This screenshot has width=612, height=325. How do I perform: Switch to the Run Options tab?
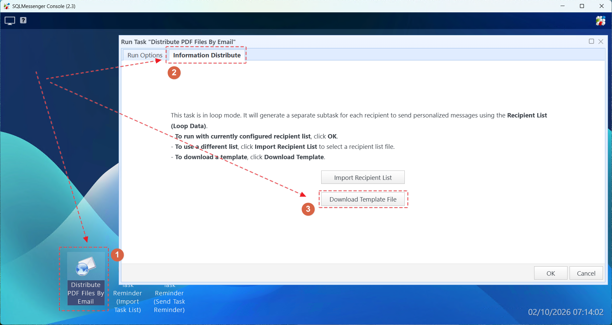coord(144,55)
